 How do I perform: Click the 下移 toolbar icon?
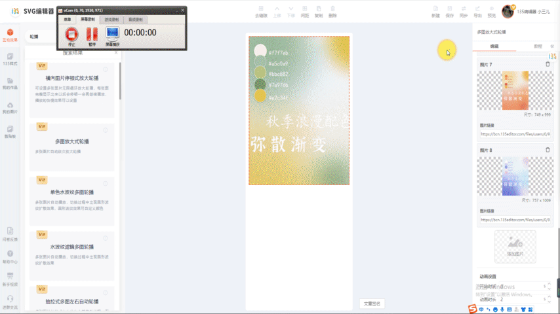click(x=291, y=11)
